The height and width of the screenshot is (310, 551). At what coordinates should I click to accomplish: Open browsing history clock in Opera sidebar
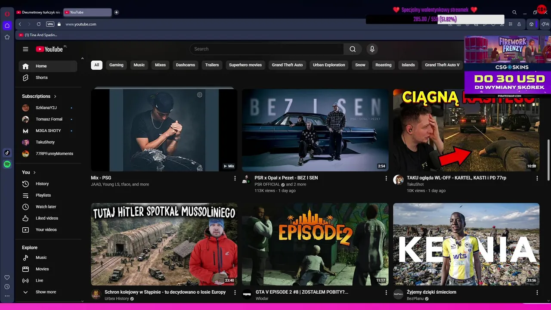(x=7, y=287)
